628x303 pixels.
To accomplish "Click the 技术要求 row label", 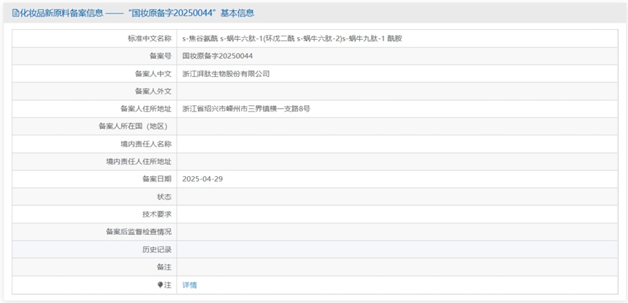I will pyautogui.click(x=157, y=214).
